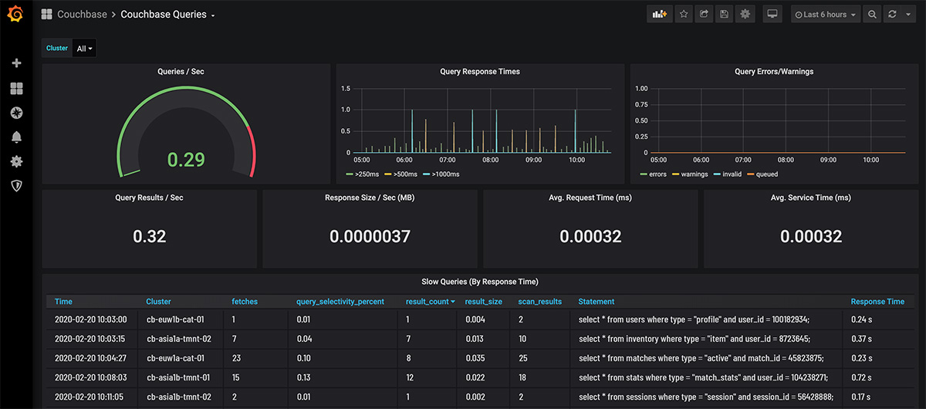This screenshot has height=409, width=926.
Task: Open the Grafana home logo
Action: point(16,14)
